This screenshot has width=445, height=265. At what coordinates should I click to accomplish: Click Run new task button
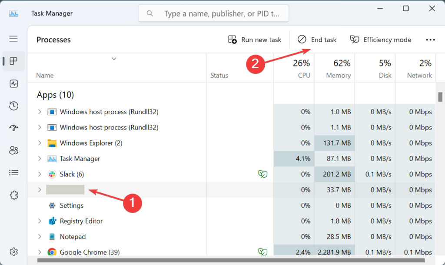pyautogui.click(x=255, y=40)
